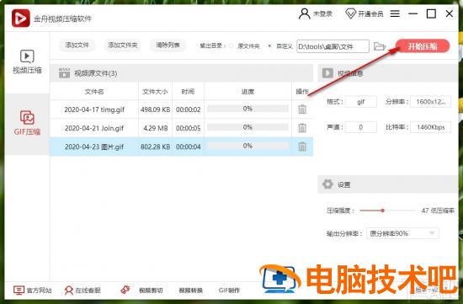Click the 添加文件 button
The width and height of the screenshot is (463, 304).
pyautogui.click(x=77, y=45)
